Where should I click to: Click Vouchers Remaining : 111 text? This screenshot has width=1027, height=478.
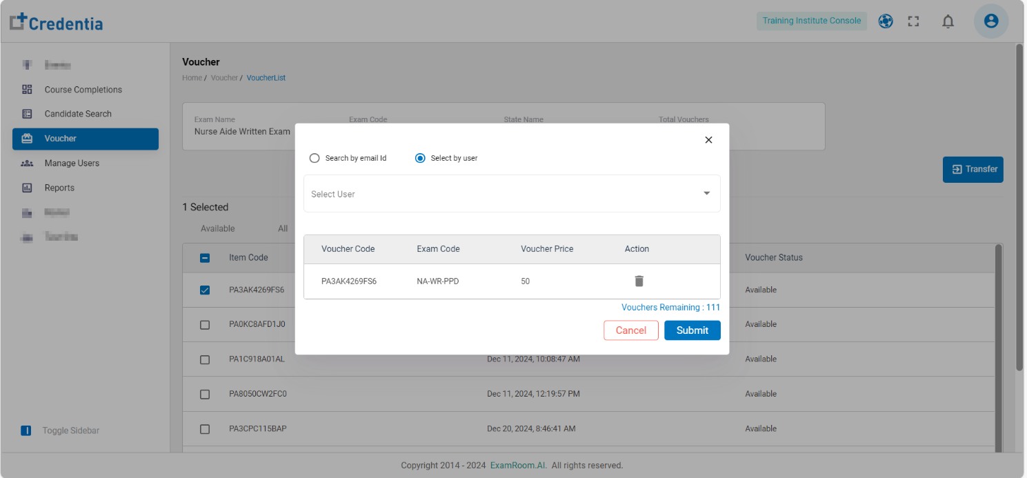pos(670,308)
